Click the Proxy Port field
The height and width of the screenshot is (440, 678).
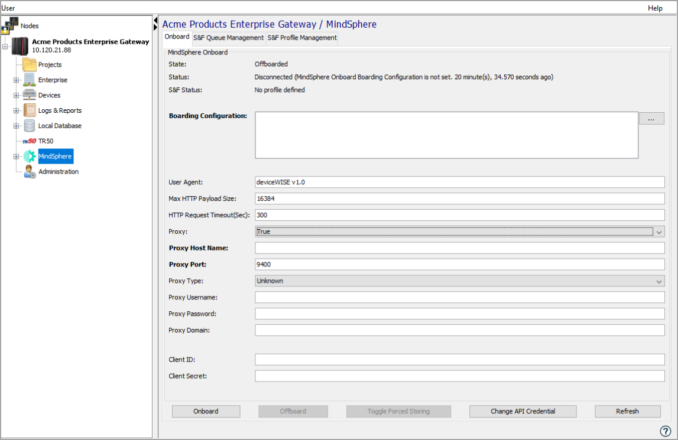(x=460, y=265)
